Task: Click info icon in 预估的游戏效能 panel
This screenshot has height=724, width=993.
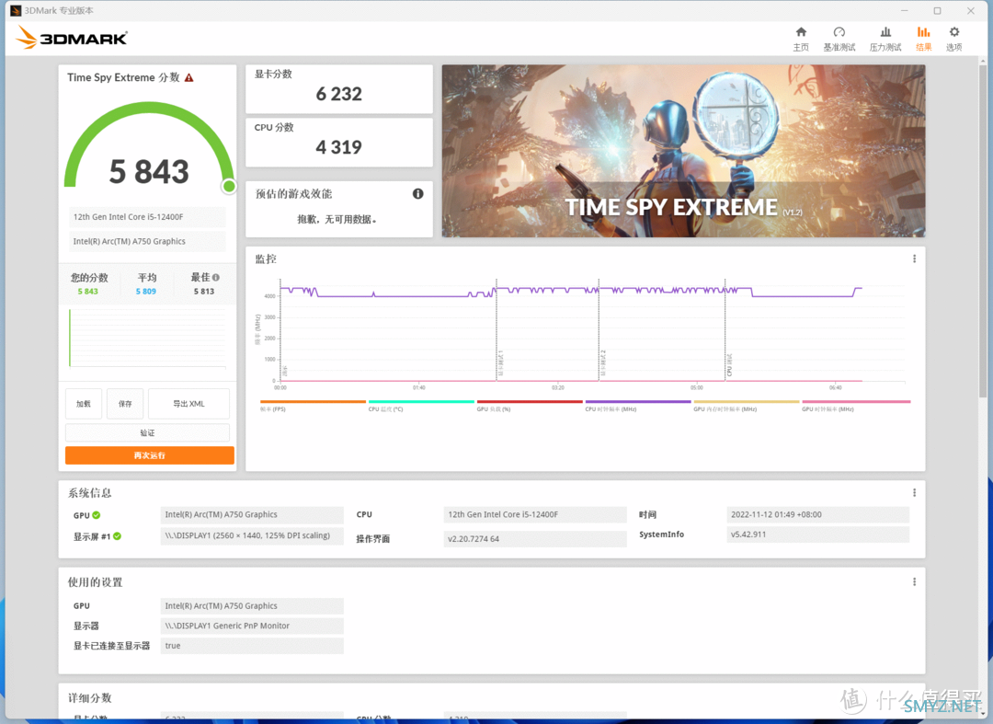Action: point(418,194)
